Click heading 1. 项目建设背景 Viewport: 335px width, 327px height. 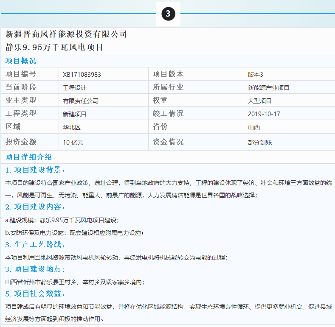[x=35, y=170]
